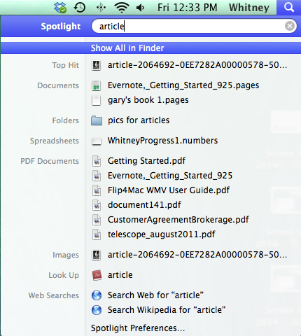
Task: Click PDF icon beside Getting Started.pdf
Action: (97, 161)
